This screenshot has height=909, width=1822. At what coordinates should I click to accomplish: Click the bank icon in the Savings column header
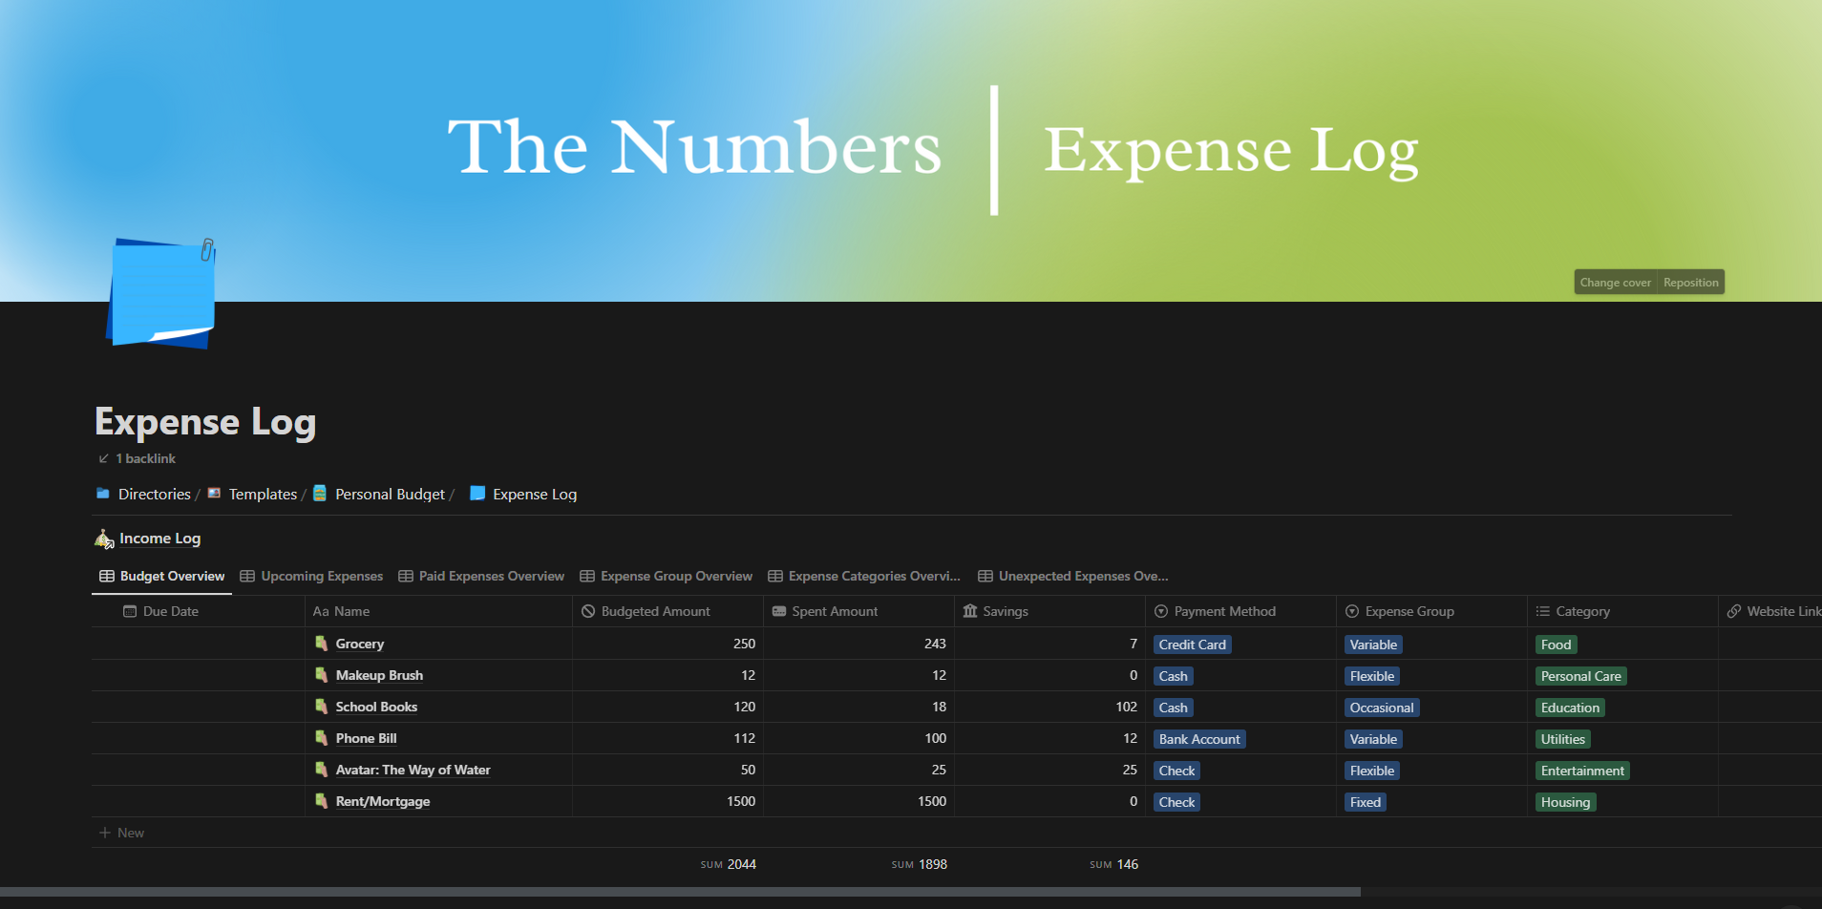pyautogui.click(x=968, y=611)
